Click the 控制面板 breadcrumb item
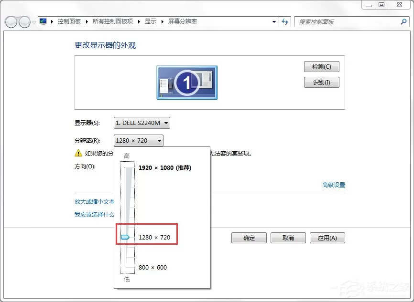 click(x=69, y=21)
